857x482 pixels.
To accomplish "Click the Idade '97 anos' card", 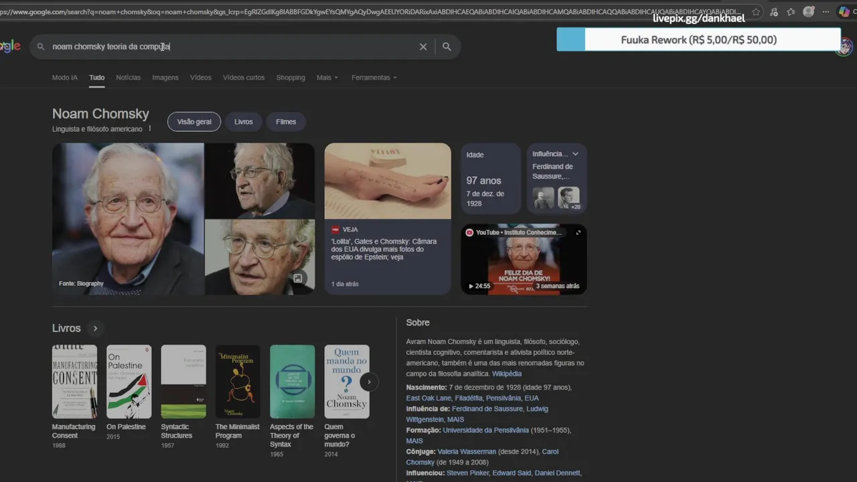I will (x=491, y=179).
